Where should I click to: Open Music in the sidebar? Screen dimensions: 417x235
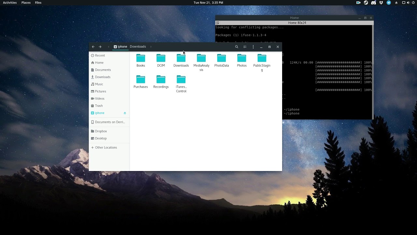(109, 84)
